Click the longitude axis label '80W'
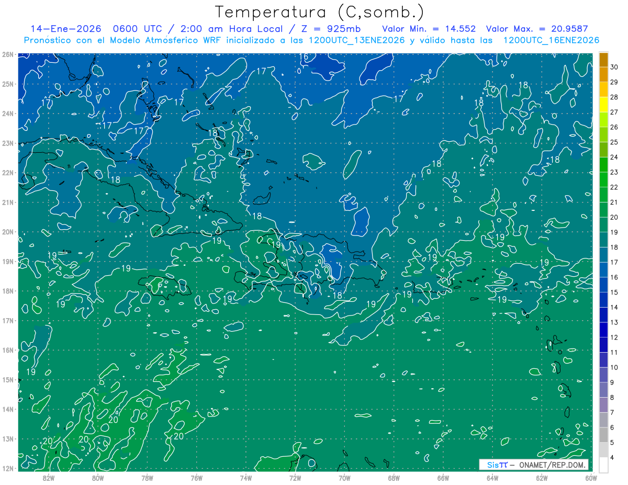 click(98, 478)
